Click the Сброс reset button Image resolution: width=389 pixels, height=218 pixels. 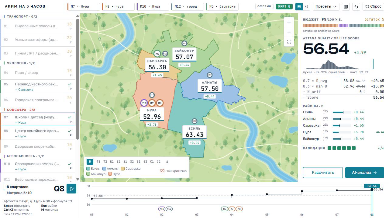pyautogui.click(x=374, y=6)
